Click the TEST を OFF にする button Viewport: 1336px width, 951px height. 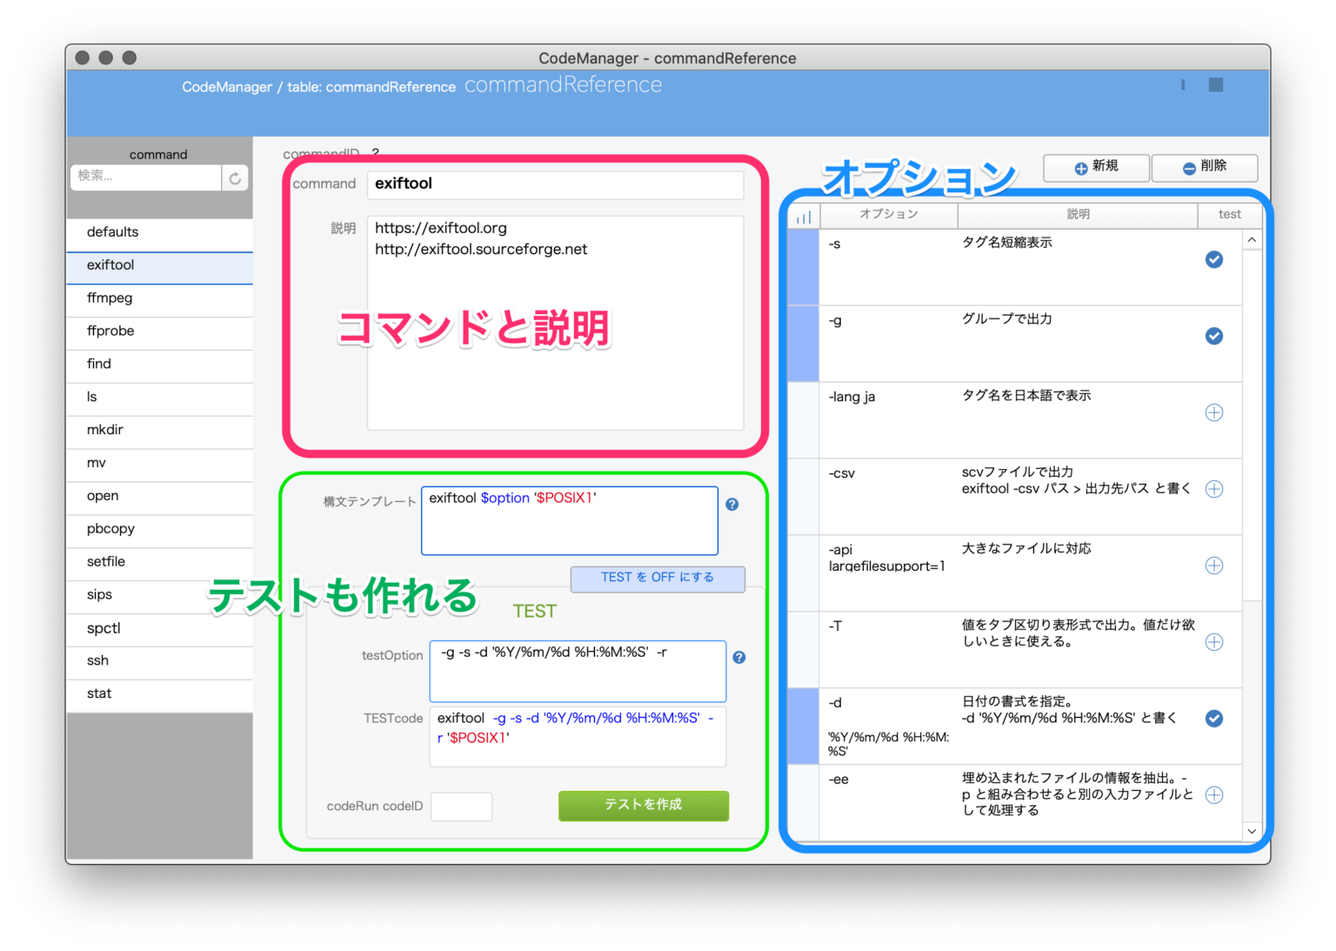(x=658, y=579)
